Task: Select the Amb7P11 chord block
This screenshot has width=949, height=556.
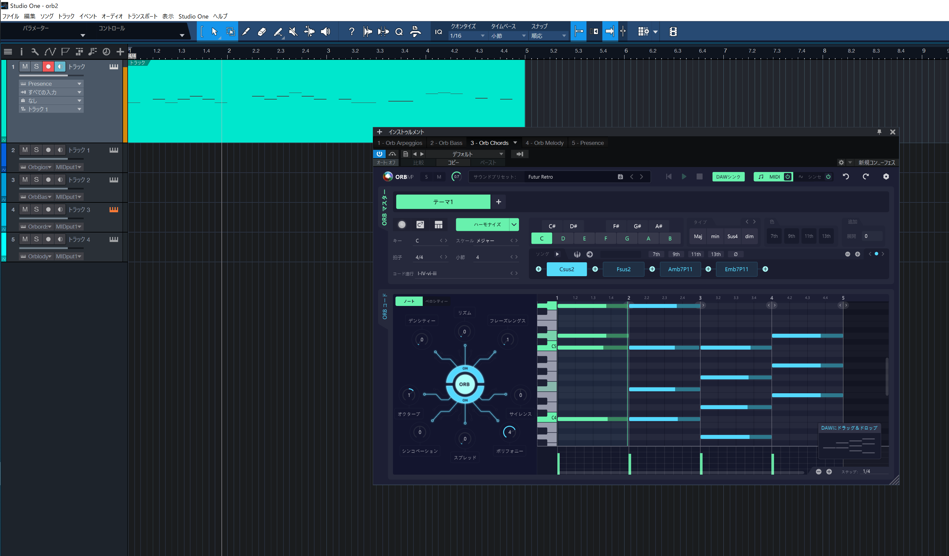Action: pos(680,269)
